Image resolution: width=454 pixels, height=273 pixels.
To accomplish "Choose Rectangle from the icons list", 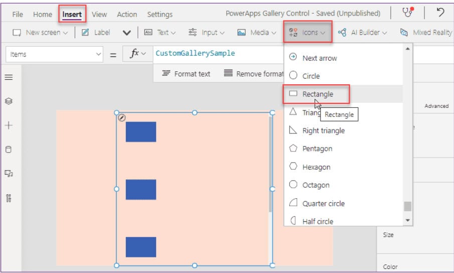I will [x=344, y=94].
